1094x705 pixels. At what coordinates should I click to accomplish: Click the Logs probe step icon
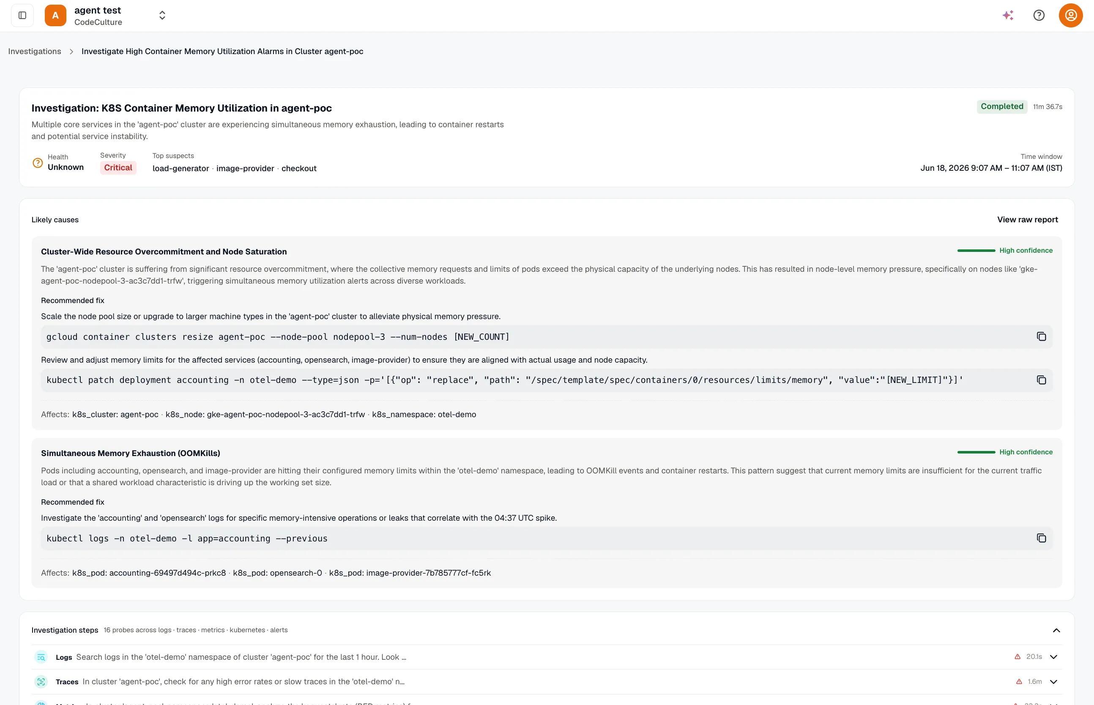coord(41,657)
